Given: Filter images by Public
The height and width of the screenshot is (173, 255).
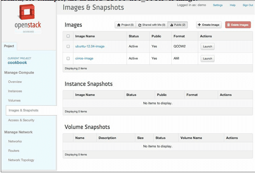Looking at the screenshot, I should (x=178, y=25).
